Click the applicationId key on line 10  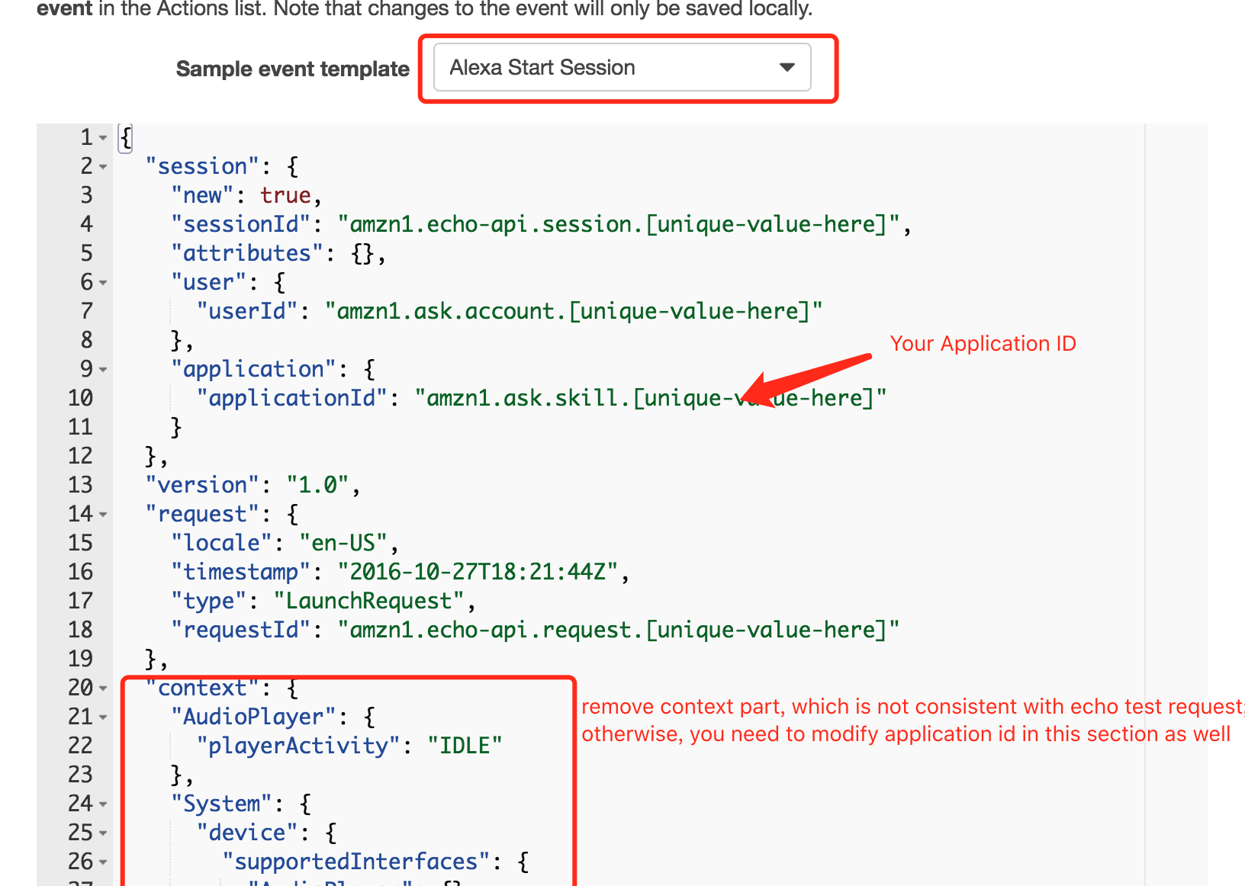292,398
